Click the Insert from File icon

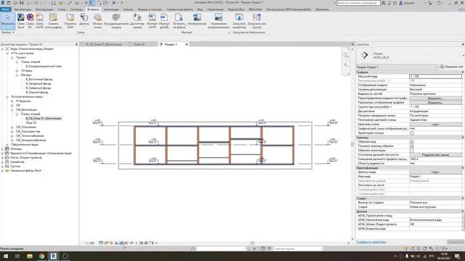[x=179, y=21]
